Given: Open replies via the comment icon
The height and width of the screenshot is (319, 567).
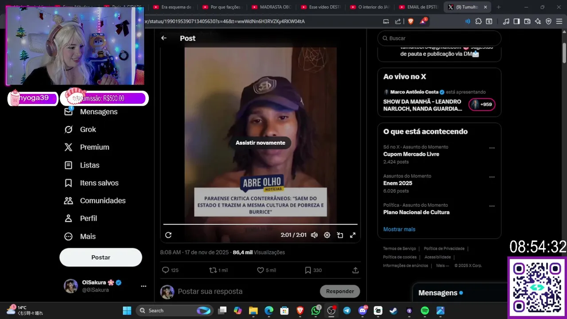Looking at the screenshot, I should pyautogui.click(x=166, y=270).
